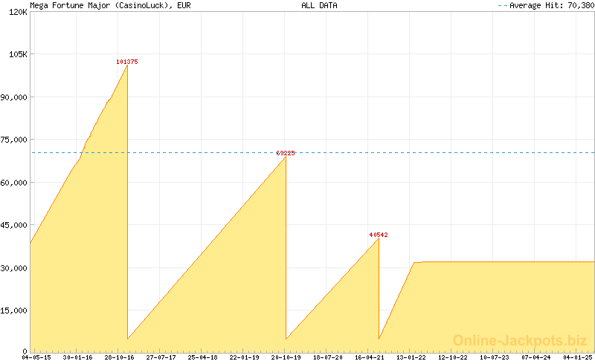Screen dimensions: 595x364
Task: Click the 75,000 y-axis label
Action: click(x=13, y=140)
